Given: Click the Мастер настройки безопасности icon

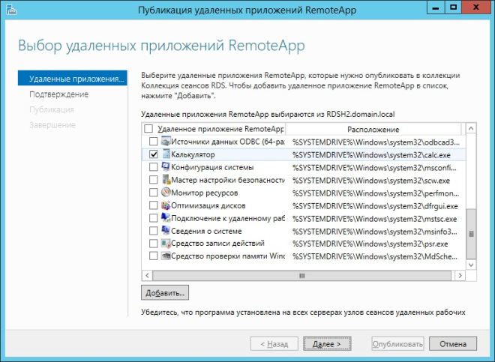Looking at the screenshot, I should tap(165, 180).
